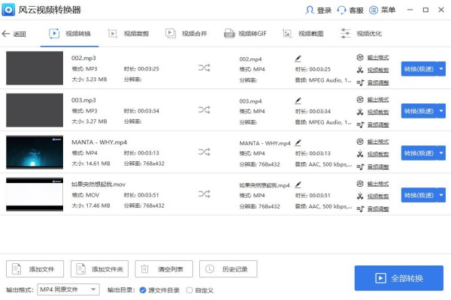Screen dimensions: 451x300
Task: Select the MANTA - WHY.mp4 video thumbnail
Action: point(34,152)
